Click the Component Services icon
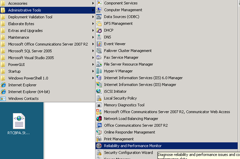The height and width of the screenshot is (159, 240). (x=99, y=3)
